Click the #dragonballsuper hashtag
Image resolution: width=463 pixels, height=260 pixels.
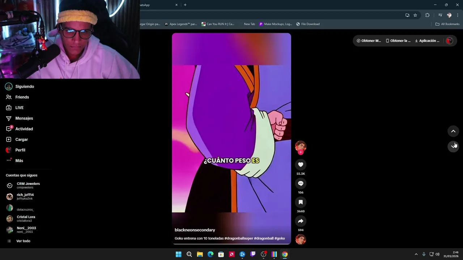point(239,238)
